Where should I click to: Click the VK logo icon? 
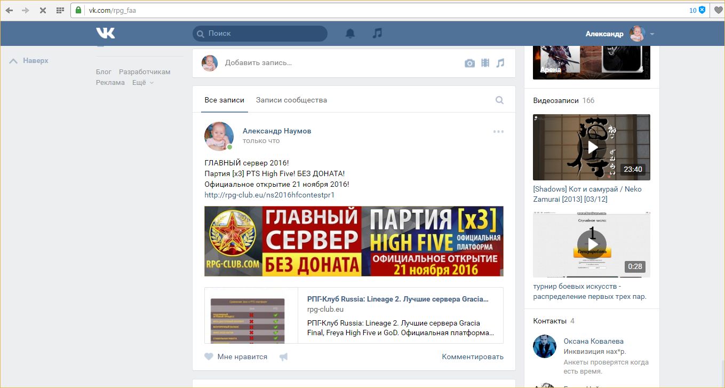105,33
